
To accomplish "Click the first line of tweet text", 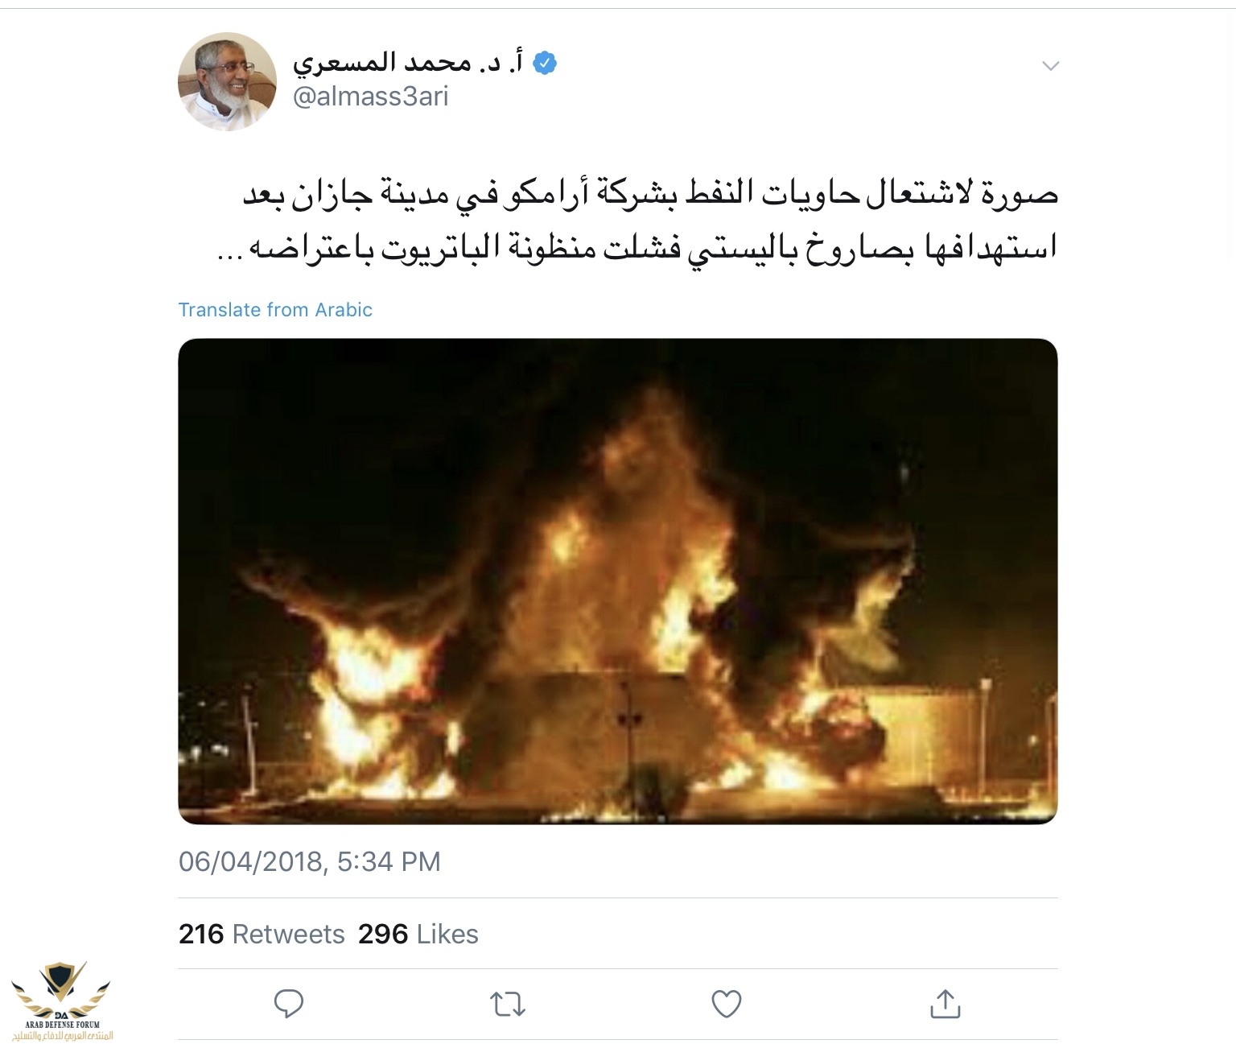I will pyautogui.click(x=650, y=194).
